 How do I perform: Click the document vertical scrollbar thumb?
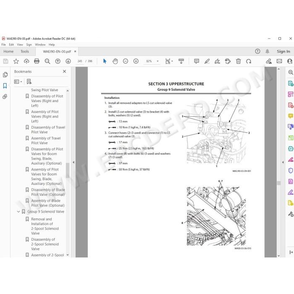click(279, 183)
